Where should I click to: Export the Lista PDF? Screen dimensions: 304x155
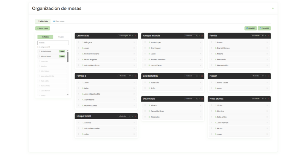[x=251, y=28]
